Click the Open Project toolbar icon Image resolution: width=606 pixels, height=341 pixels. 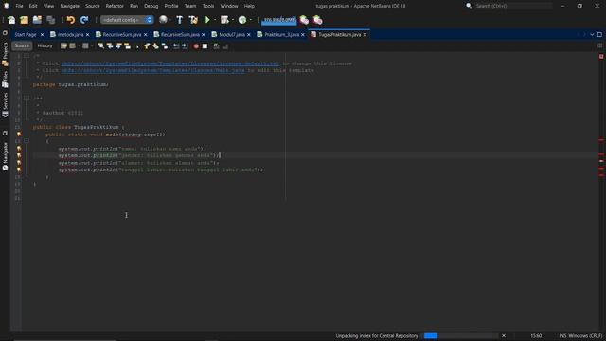coord(37,20)
